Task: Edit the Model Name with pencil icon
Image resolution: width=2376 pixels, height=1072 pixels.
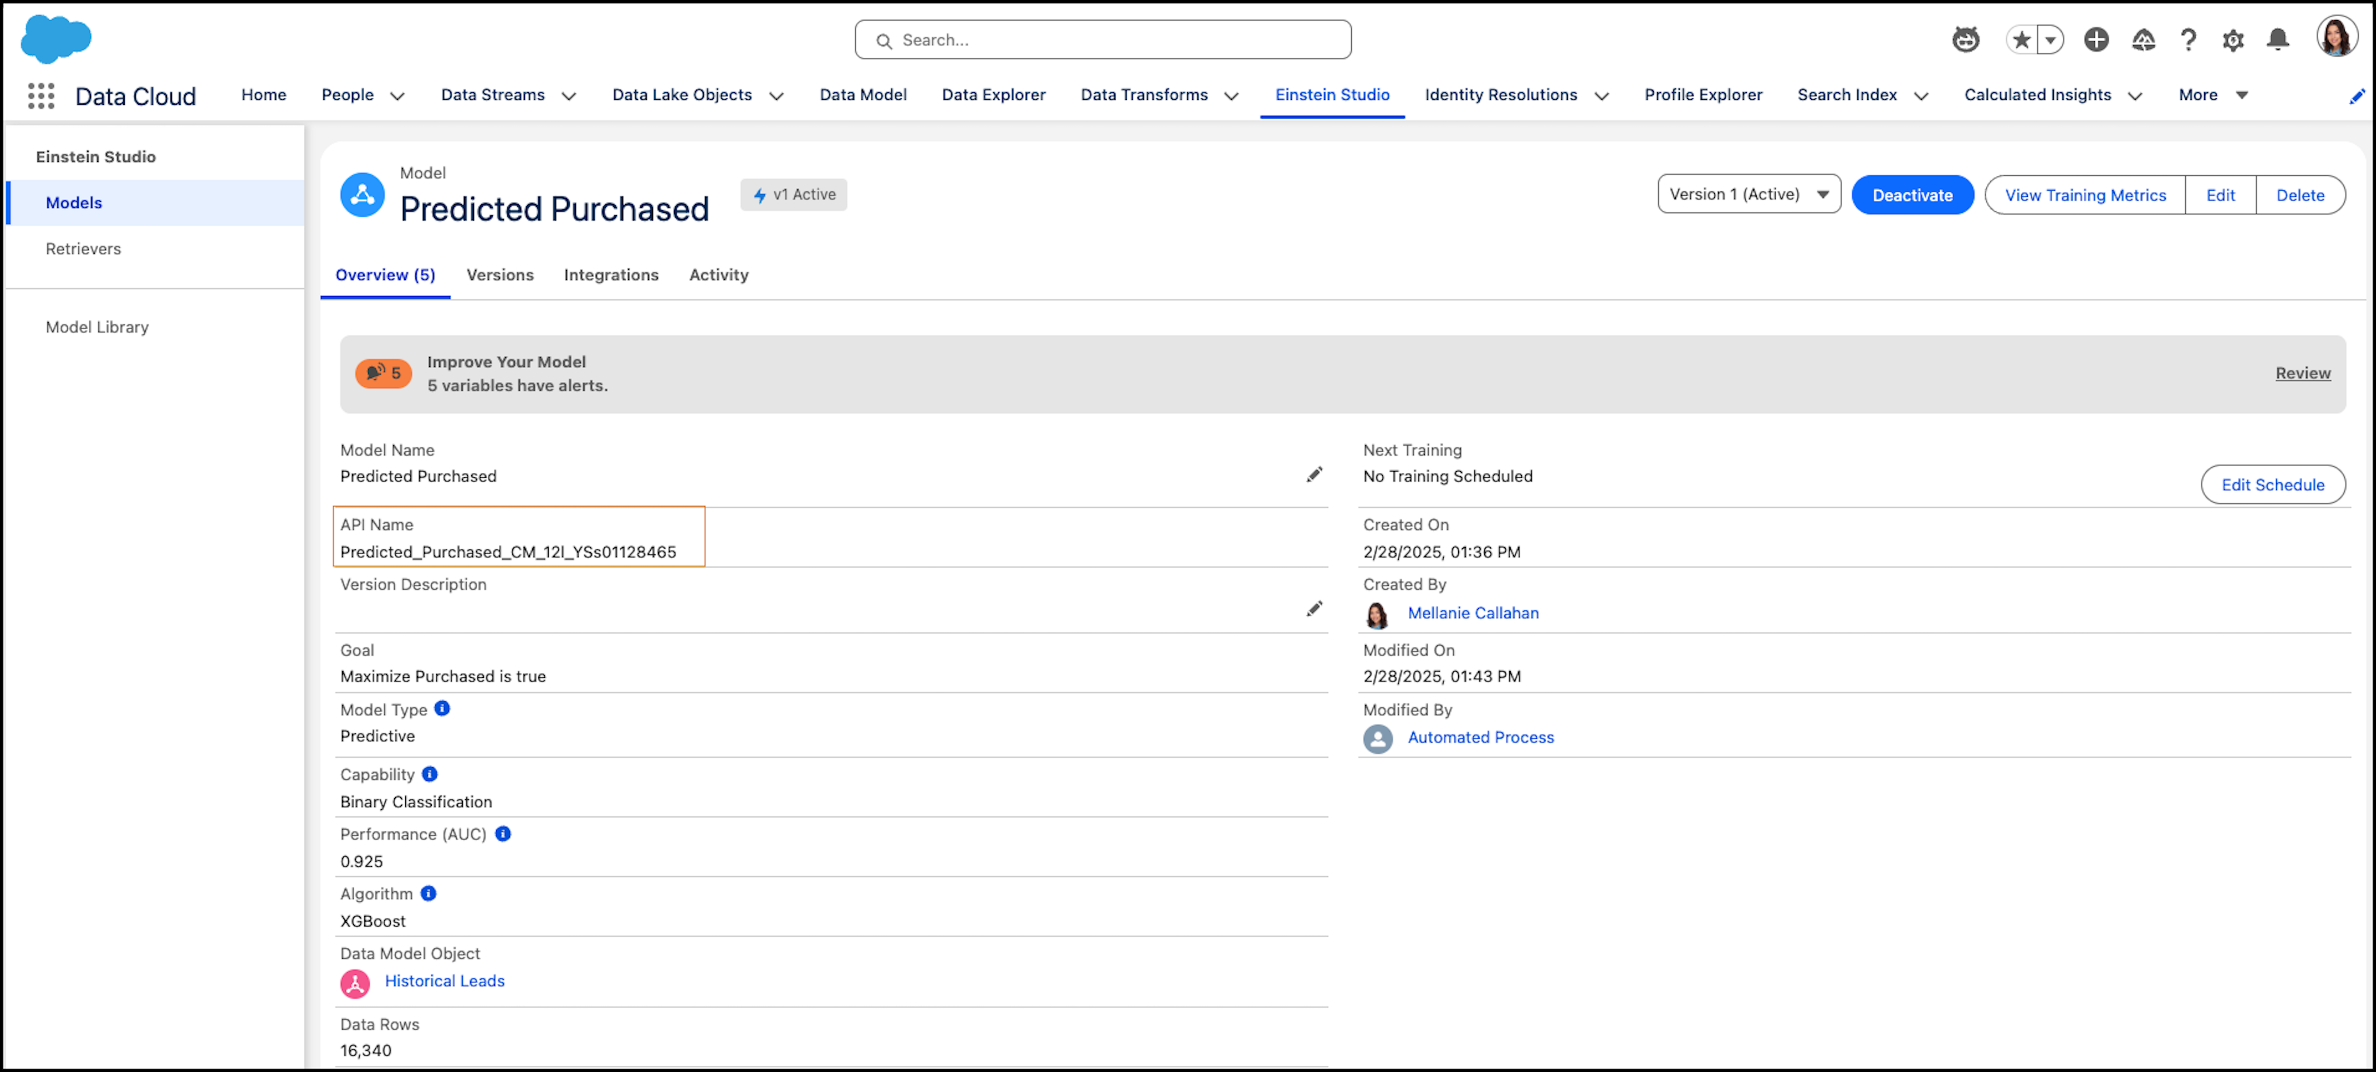Action: click(x=1314, y=474)
